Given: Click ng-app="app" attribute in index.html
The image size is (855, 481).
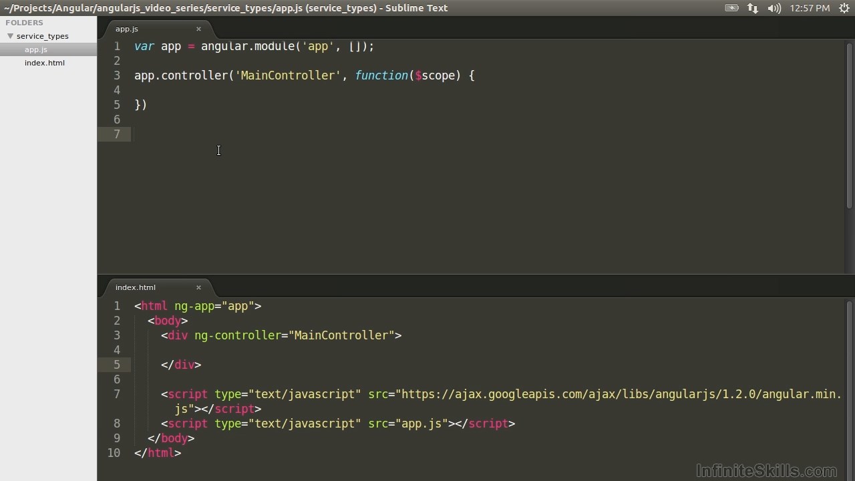Looking at the screenshot, I should tap(214, 306).
